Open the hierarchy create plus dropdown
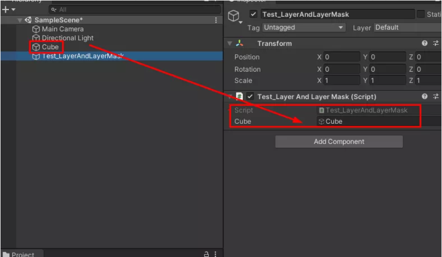 coord(8,9)
